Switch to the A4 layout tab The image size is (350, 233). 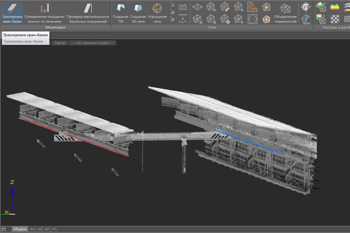point(32,229)
